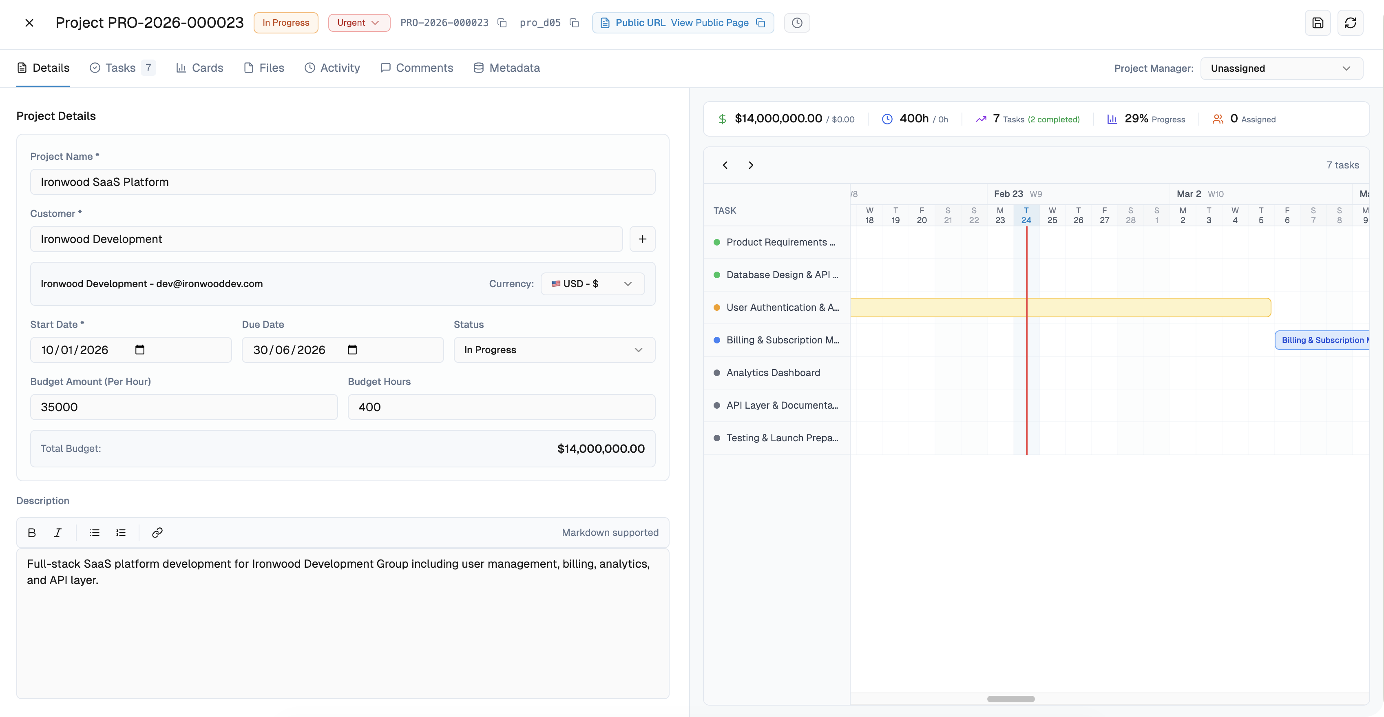This screenshot has width=1384, height=717.
Task: Expand the Project Manager Unassigned dropdown
Action: [1281, 68]
